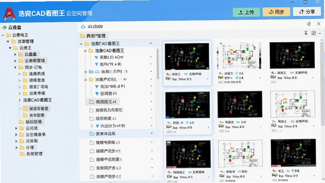Open the top-left black CAD drawing thumbnail
Screen dimensions: 325x183
coord(187,57)
